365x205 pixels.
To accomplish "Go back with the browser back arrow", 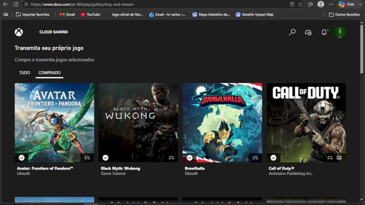I will 5,4.
